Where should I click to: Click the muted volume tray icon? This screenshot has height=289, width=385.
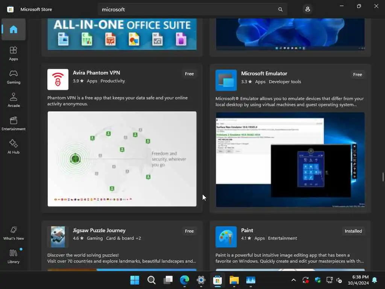(340, 280)
